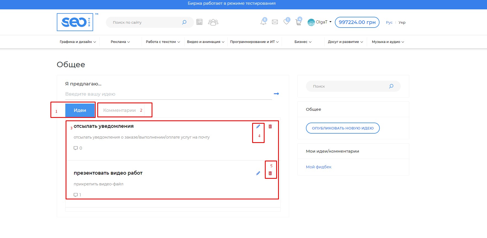
Task: Delete the idea 'отсылать уведомления' with trash icon
Action: tap(270, 126)
